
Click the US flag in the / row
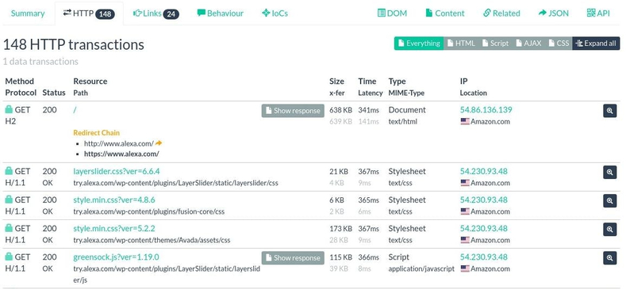tap(465, 122)
